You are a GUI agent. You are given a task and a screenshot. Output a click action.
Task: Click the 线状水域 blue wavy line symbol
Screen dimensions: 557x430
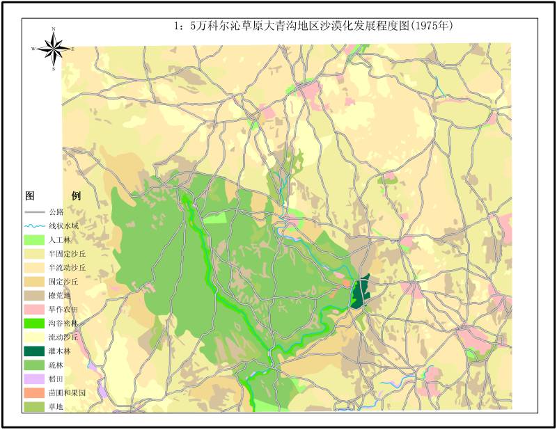tap(35, 226)
